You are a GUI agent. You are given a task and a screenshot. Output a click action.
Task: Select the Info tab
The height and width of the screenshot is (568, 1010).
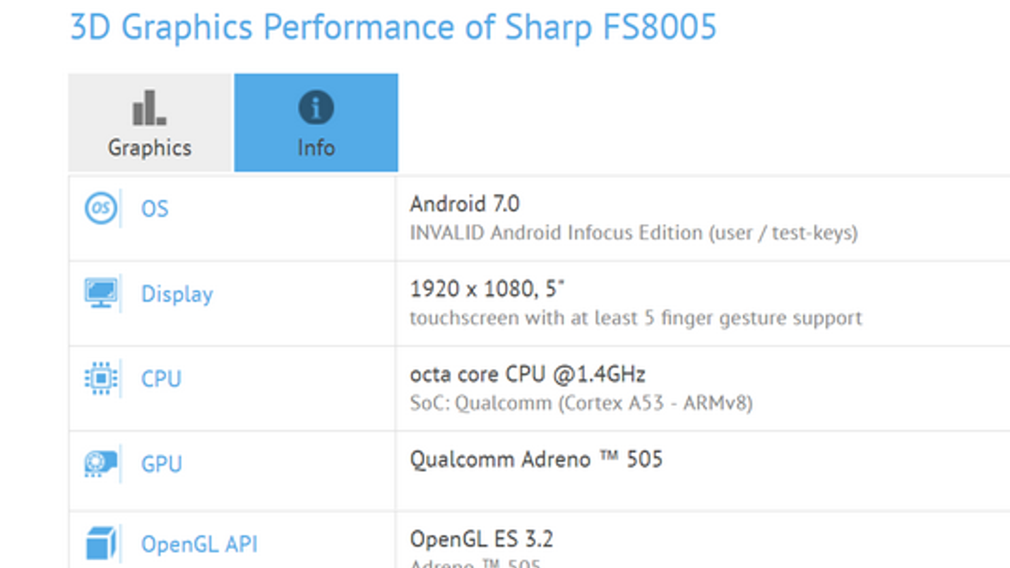click(x=316, y=123)
